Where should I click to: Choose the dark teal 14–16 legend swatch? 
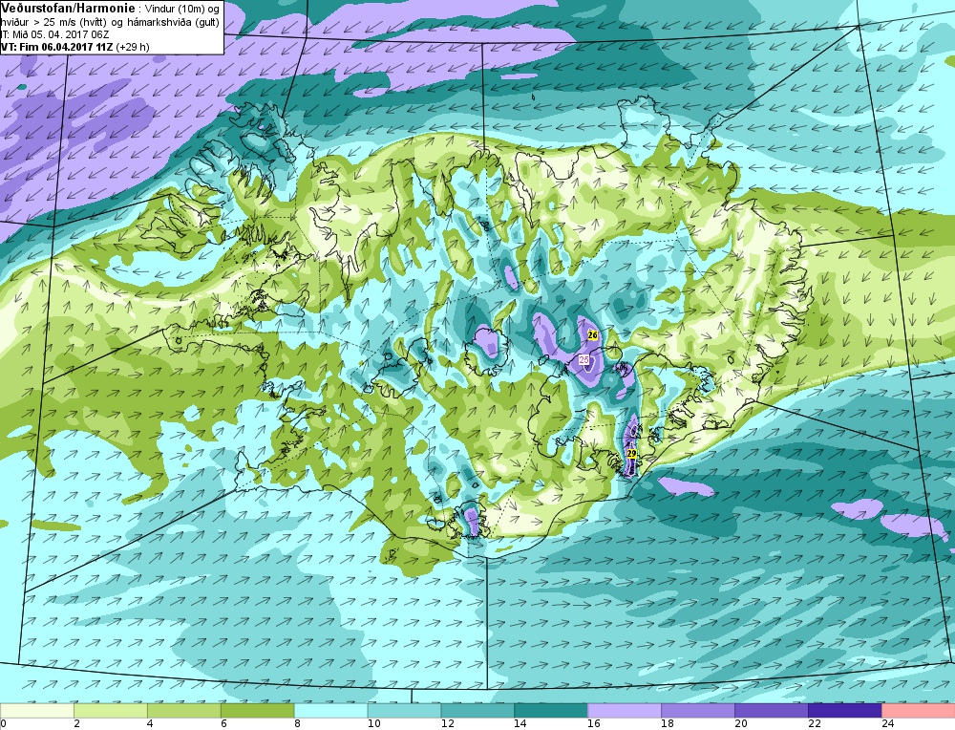click(x=551, y=711)
